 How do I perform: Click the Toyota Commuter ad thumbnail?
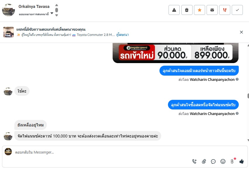pos(8,32)
